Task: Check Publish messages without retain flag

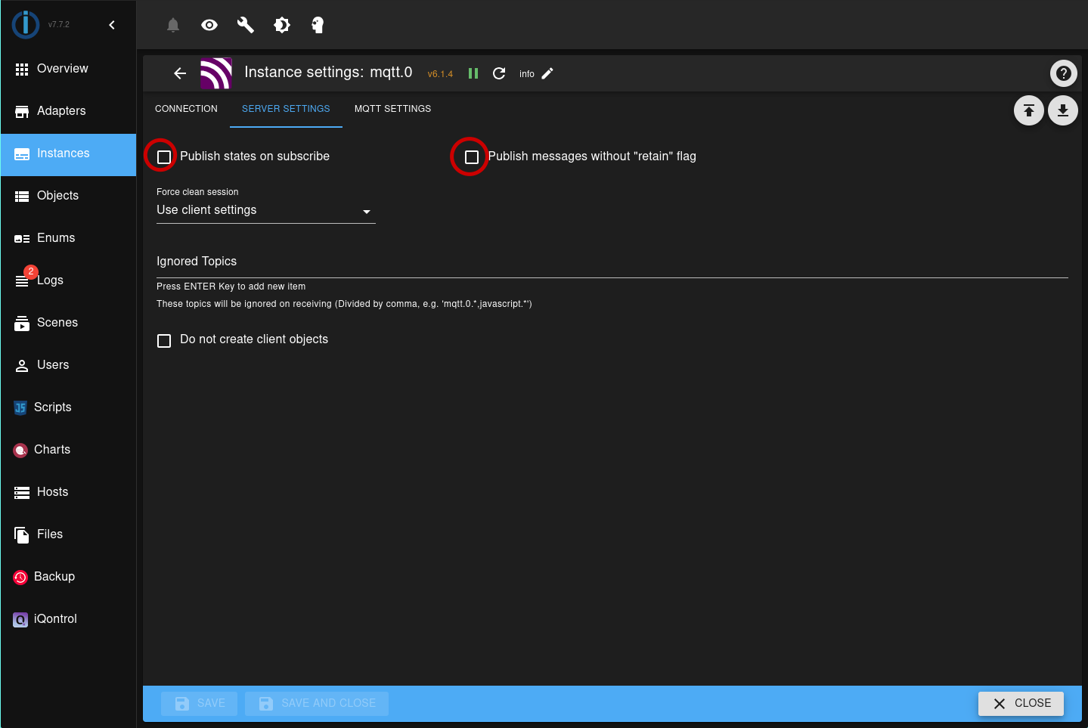Action: pyautogui.click(x=472, y=156)
